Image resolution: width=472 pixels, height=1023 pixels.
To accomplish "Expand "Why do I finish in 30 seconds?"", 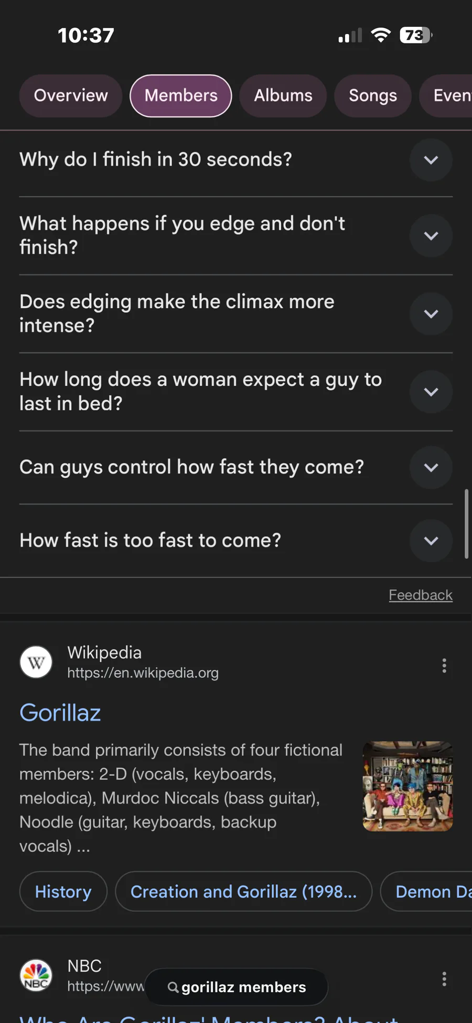I will tap(431, 160).
